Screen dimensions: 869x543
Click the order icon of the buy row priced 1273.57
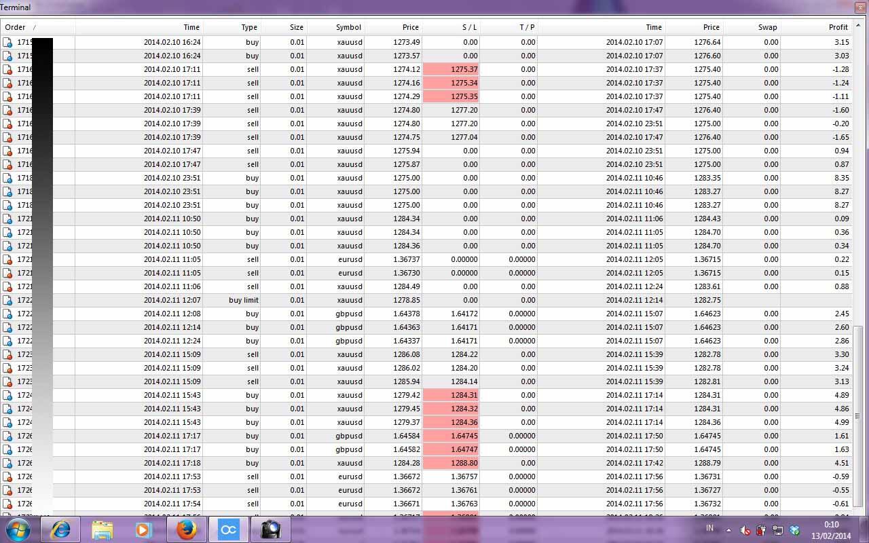click(8, 56)
